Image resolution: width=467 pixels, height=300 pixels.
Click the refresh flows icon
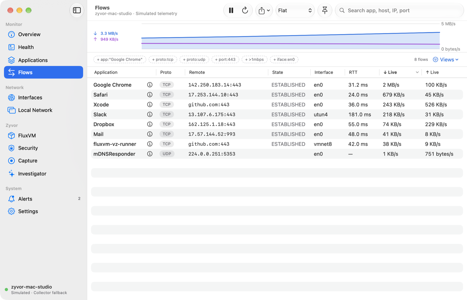click(245, 10)
